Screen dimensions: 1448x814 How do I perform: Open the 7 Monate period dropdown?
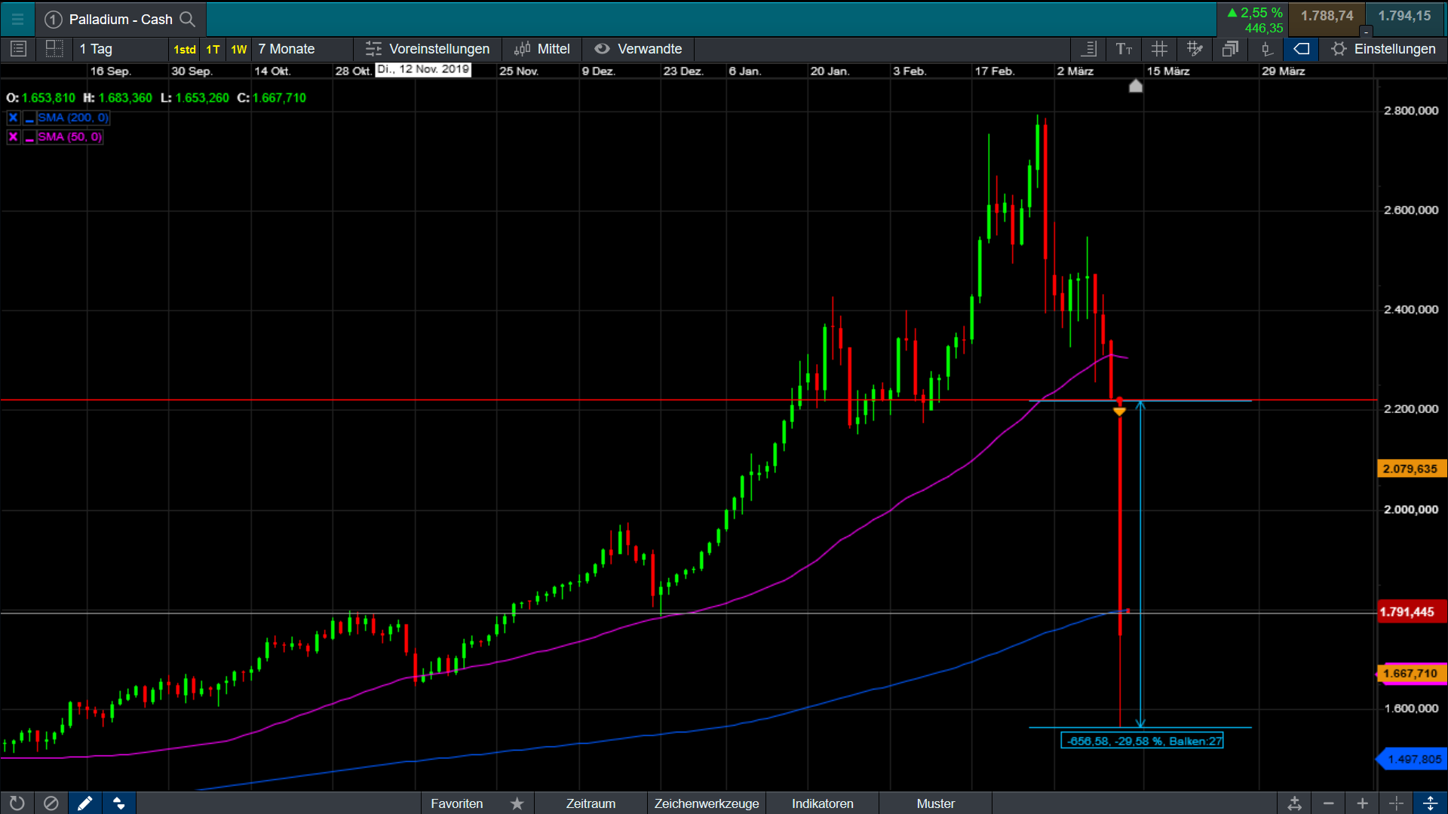(x=287, y=49)
